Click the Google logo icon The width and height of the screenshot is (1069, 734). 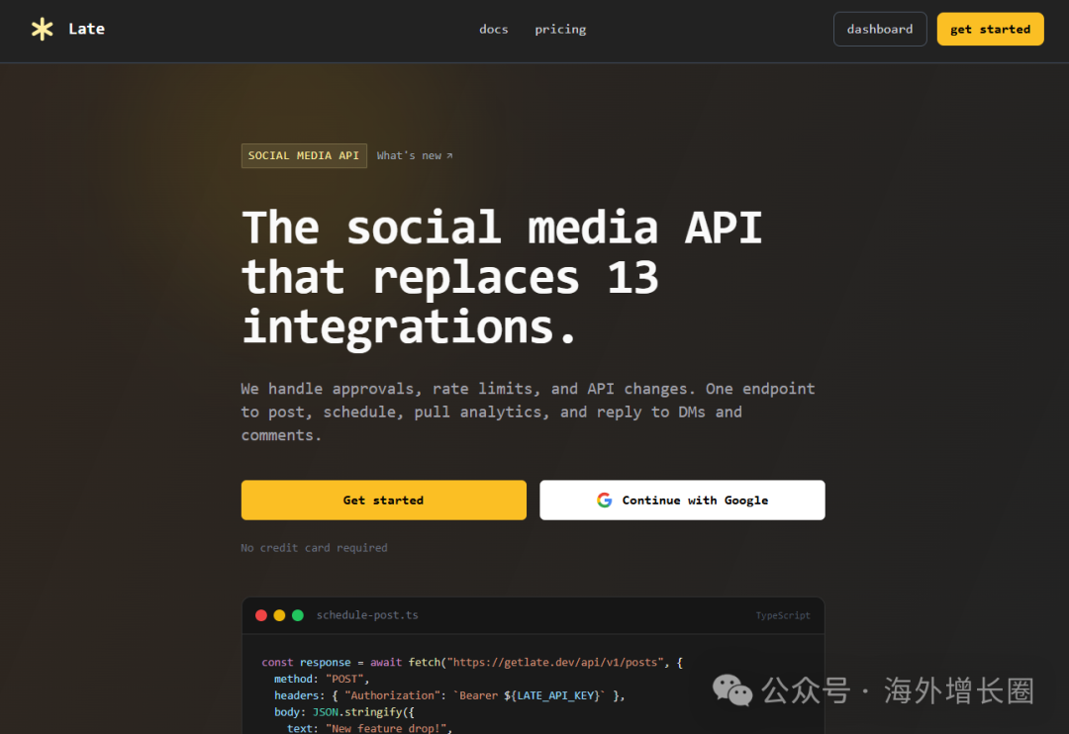[604, 501]
